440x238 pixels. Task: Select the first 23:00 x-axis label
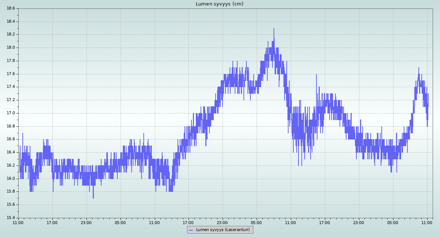coord(86,222)
